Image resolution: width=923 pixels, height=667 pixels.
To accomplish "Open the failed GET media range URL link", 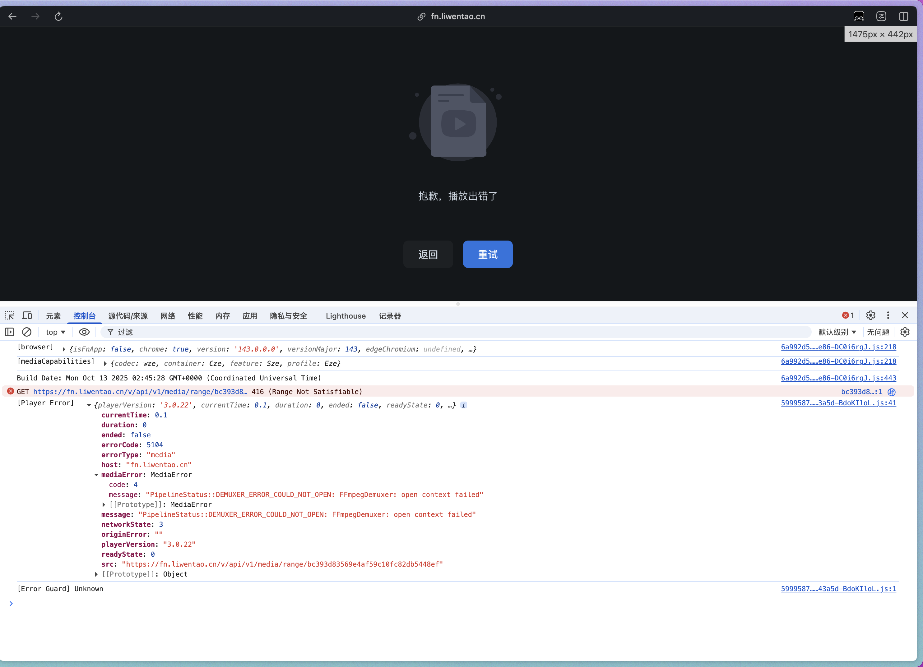I will pyautogui.click(x=140, y=392).
